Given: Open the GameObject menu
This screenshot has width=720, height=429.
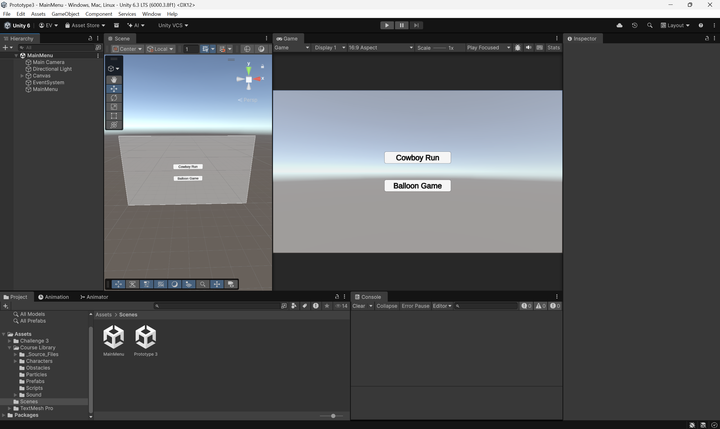Looking at the screenshot, I should [65, 14].
